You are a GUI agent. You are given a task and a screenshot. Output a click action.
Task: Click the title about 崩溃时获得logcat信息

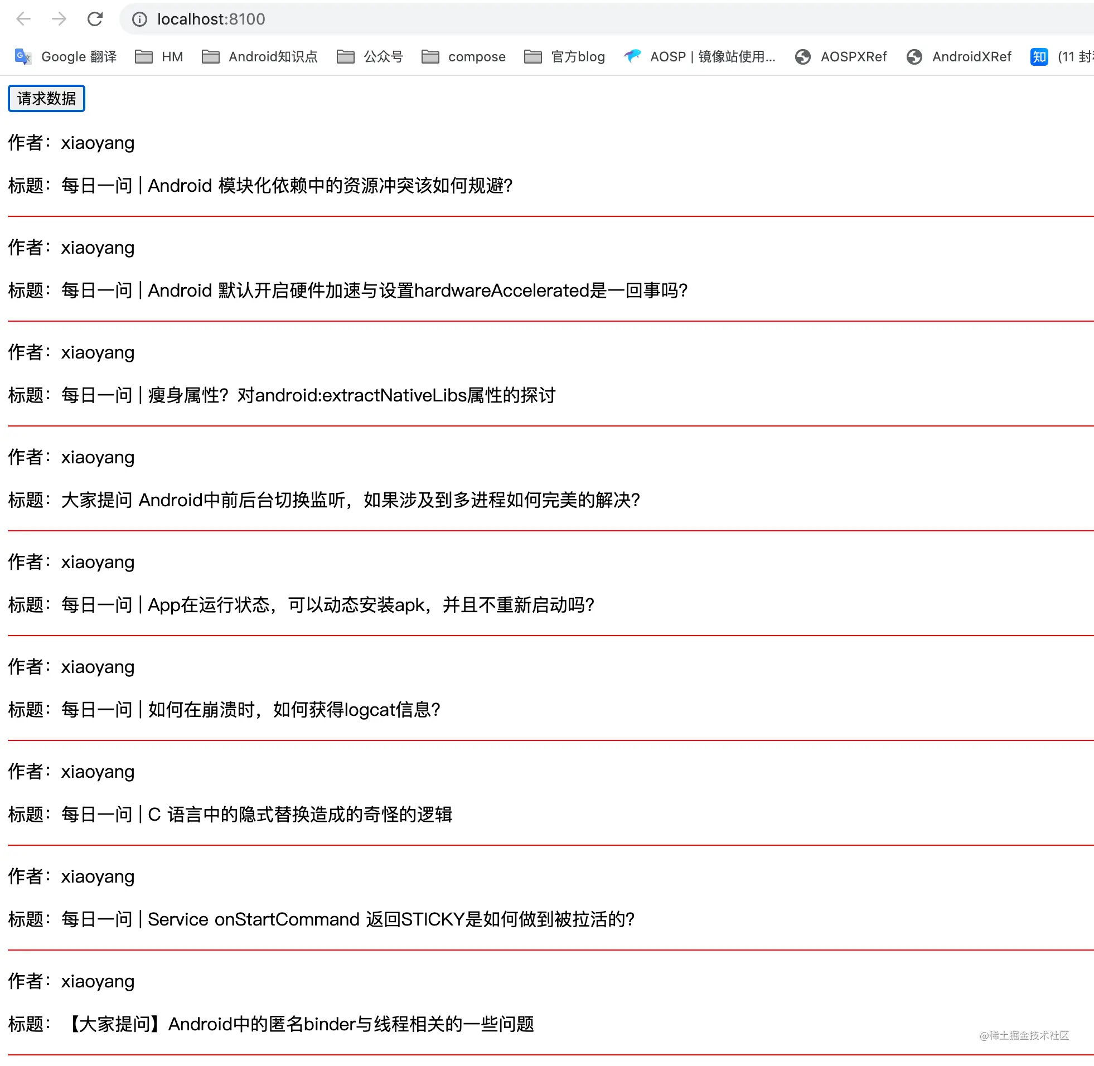225,709
